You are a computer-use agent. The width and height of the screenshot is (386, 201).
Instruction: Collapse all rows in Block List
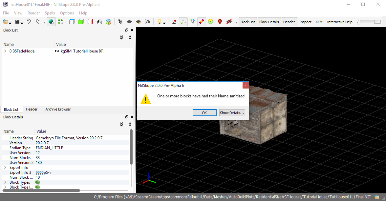(x=130, y=37)
